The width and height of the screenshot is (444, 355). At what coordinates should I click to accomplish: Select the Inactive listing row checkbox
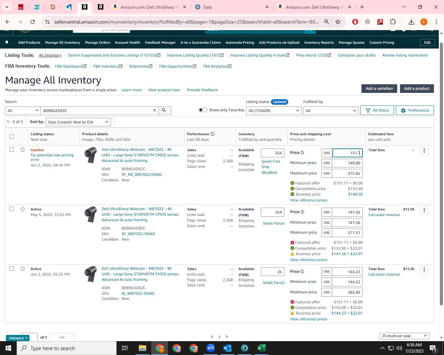[11, 150]
